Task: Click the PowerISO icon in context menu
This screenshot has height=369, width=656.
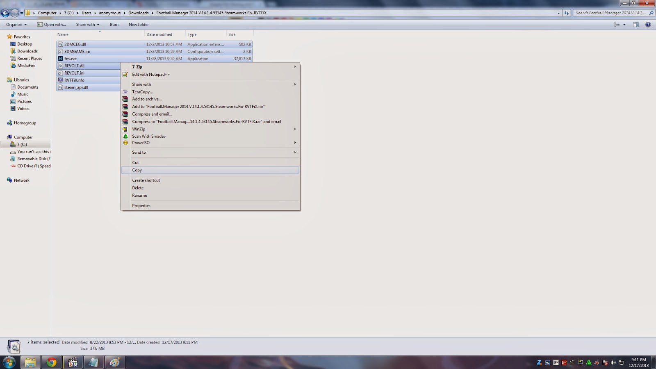Action: (125, 143)
